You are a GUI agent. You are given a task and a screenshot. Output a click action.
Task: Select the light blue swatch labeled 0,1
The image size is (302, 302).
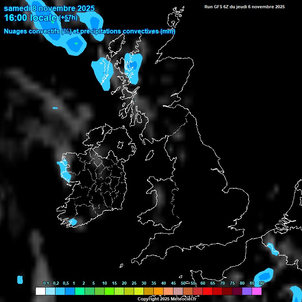50,291
